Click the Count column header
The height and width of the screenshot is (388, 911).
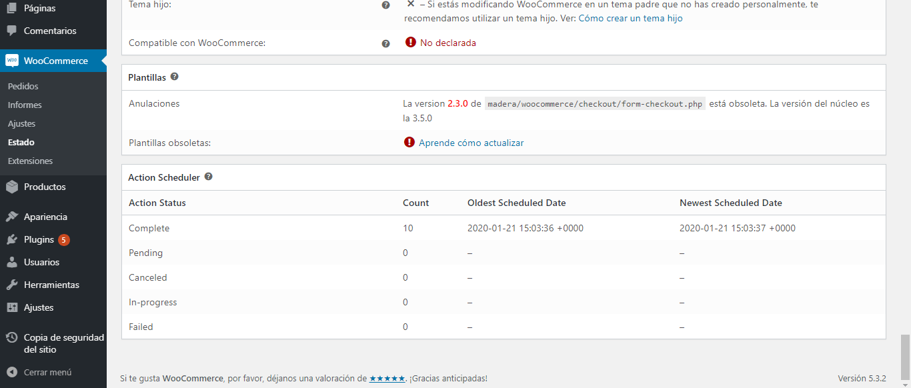tap(416, 203)
